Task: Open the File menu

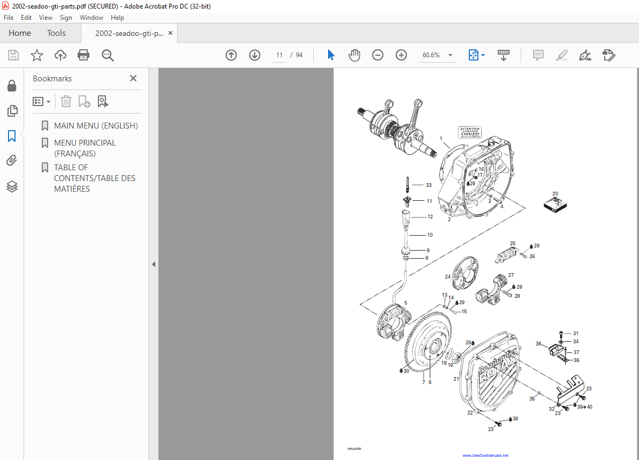Action: point(9,18)
